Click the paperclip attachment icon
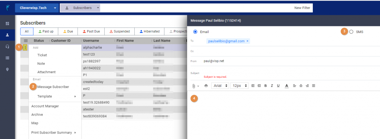Image resolution: width=380 pixels, height=139 pixels. pos(194,86)
